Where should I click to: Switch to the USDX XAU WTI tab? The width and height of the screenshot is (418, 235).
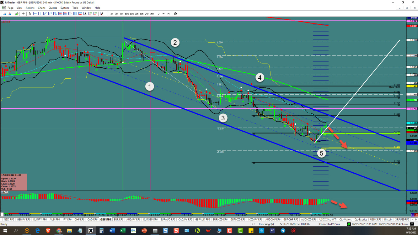(x=328, y=219)
